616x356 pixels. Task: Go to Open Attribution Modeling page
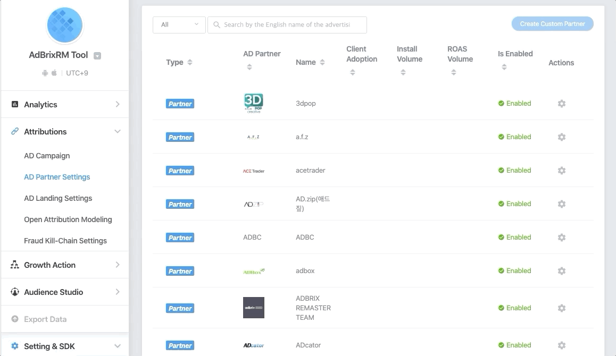point(68,219)
